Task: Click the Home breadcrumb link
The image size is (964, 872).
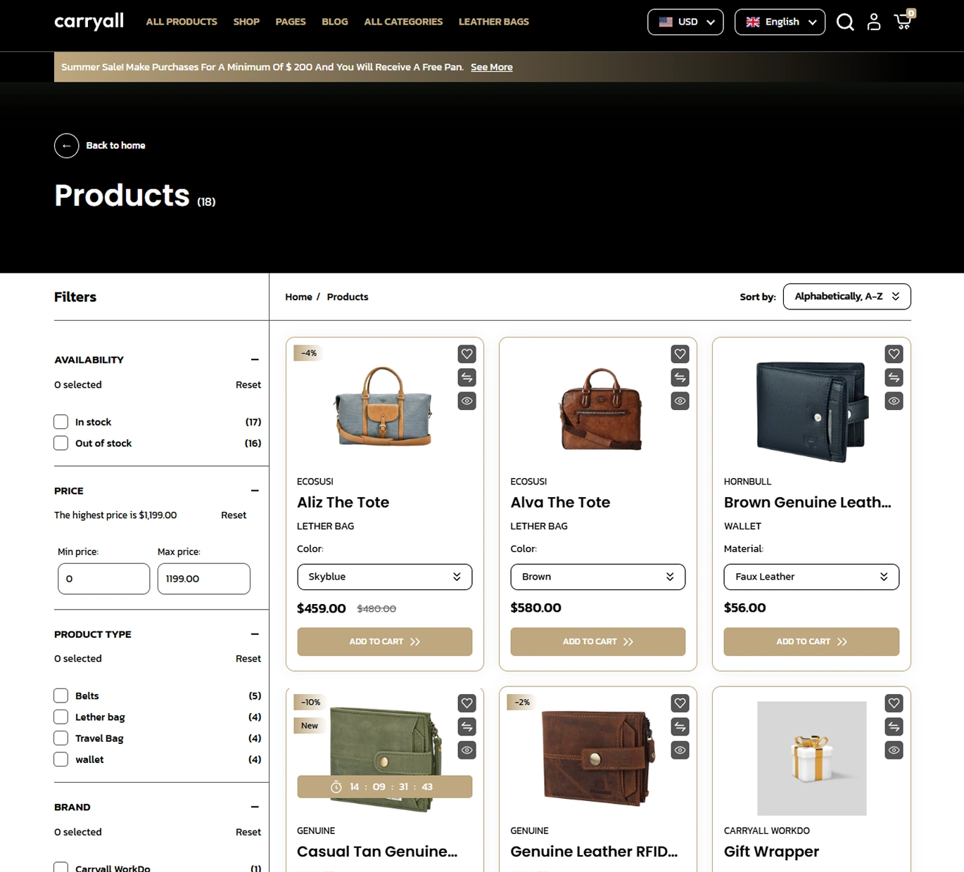Action: click(298, 297)
